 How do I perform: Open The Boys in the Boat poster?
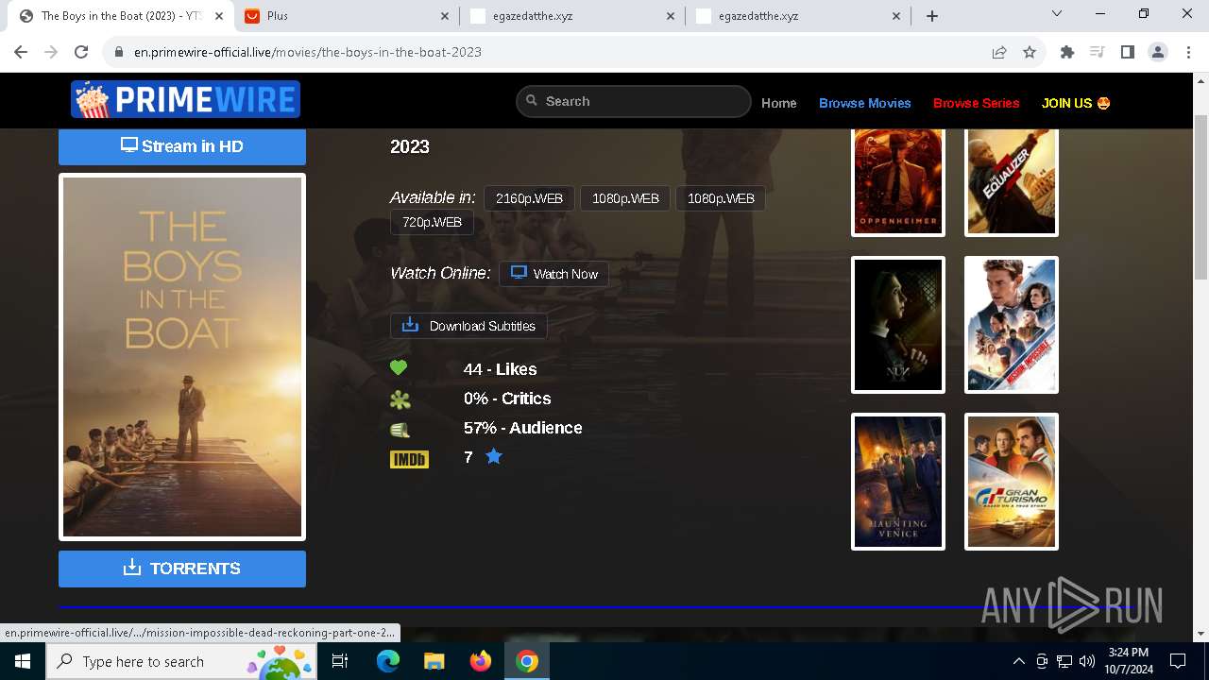(x=182, y=357)
